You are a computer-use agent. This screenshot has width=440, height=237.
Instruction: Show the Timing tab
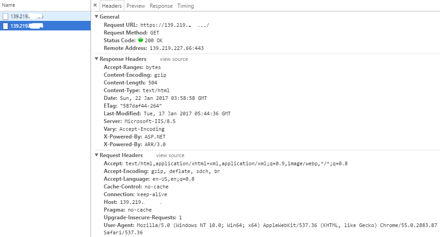[185, 6]
